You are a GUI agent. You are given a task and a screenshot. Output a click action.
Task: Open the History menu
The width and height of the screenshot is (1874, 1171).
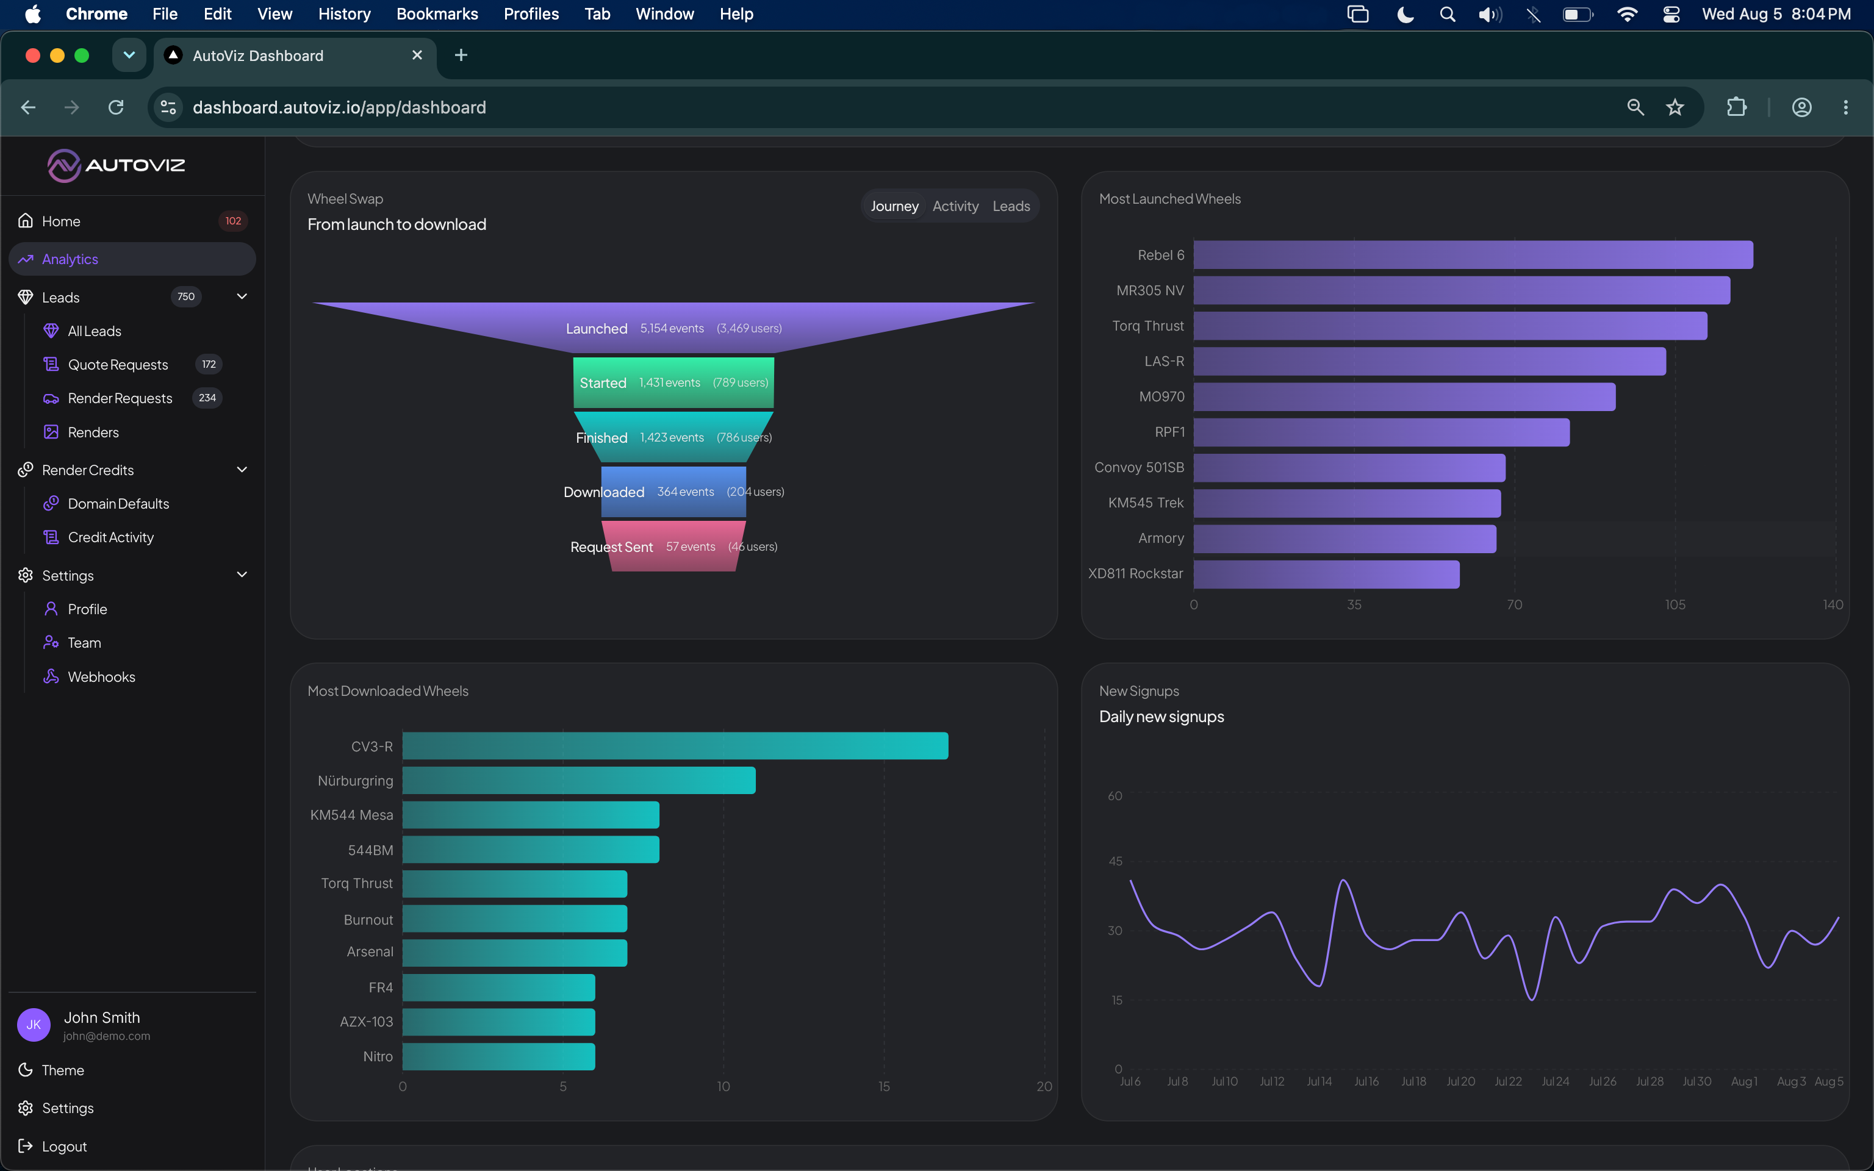point(344,14)
